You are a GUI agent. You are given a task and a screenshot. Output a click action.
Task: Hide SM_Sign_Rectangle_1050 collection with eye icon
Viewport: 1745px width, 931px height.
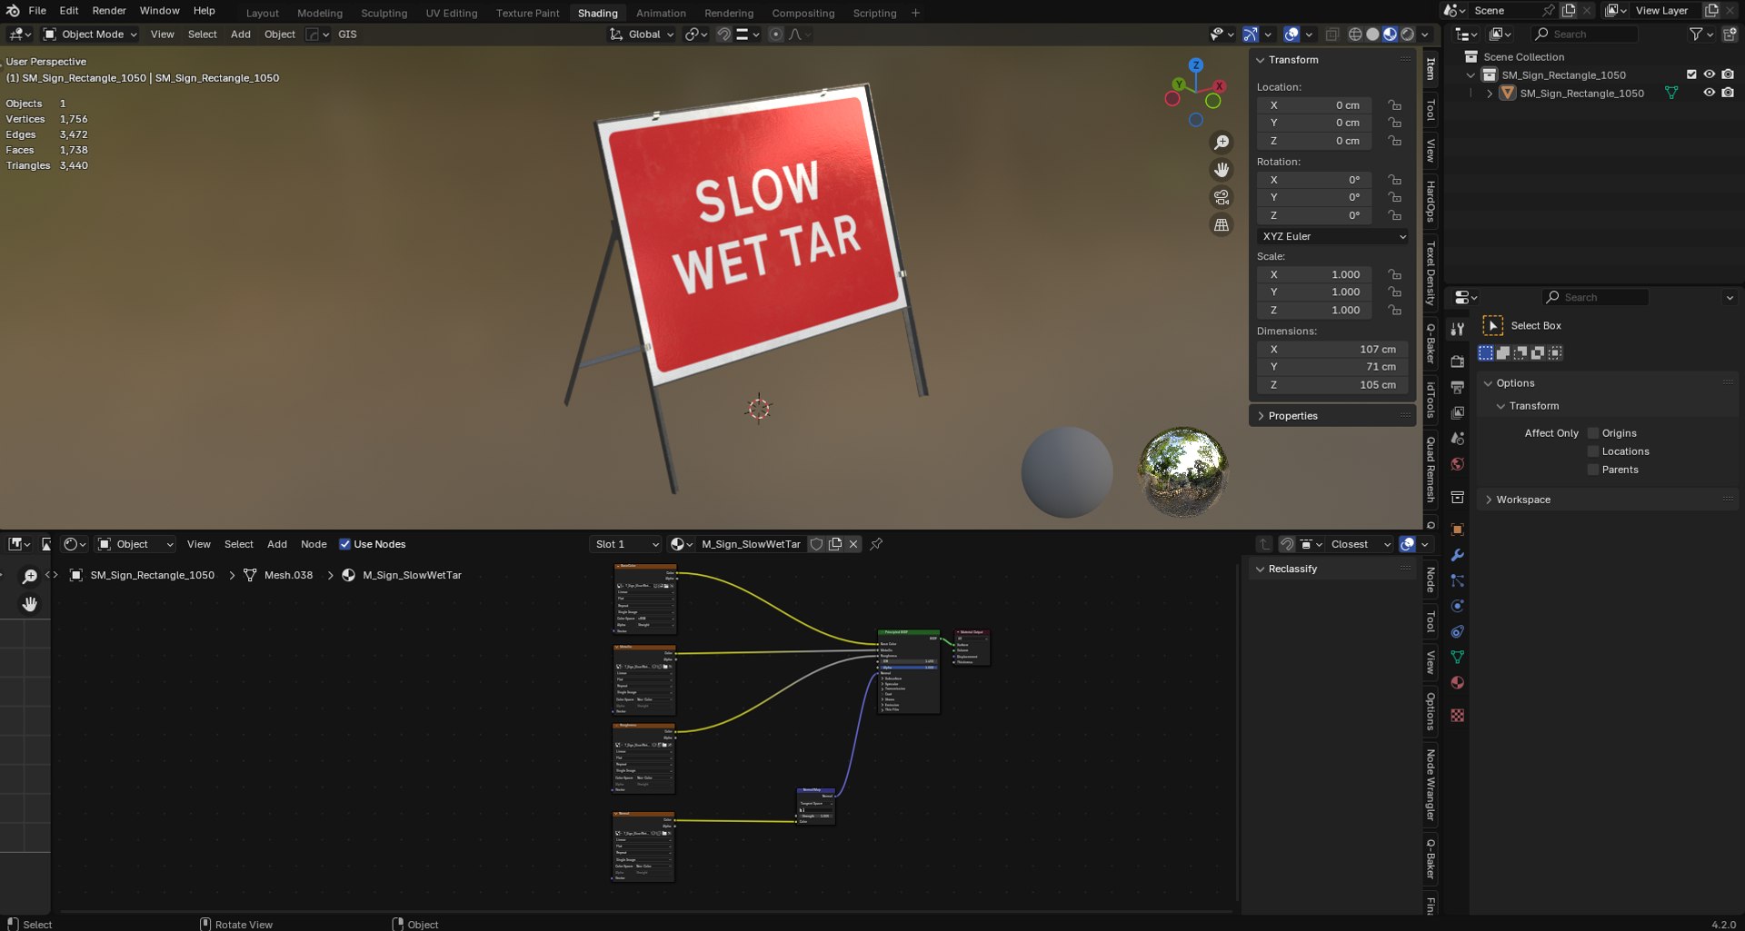click(1709, 74)
